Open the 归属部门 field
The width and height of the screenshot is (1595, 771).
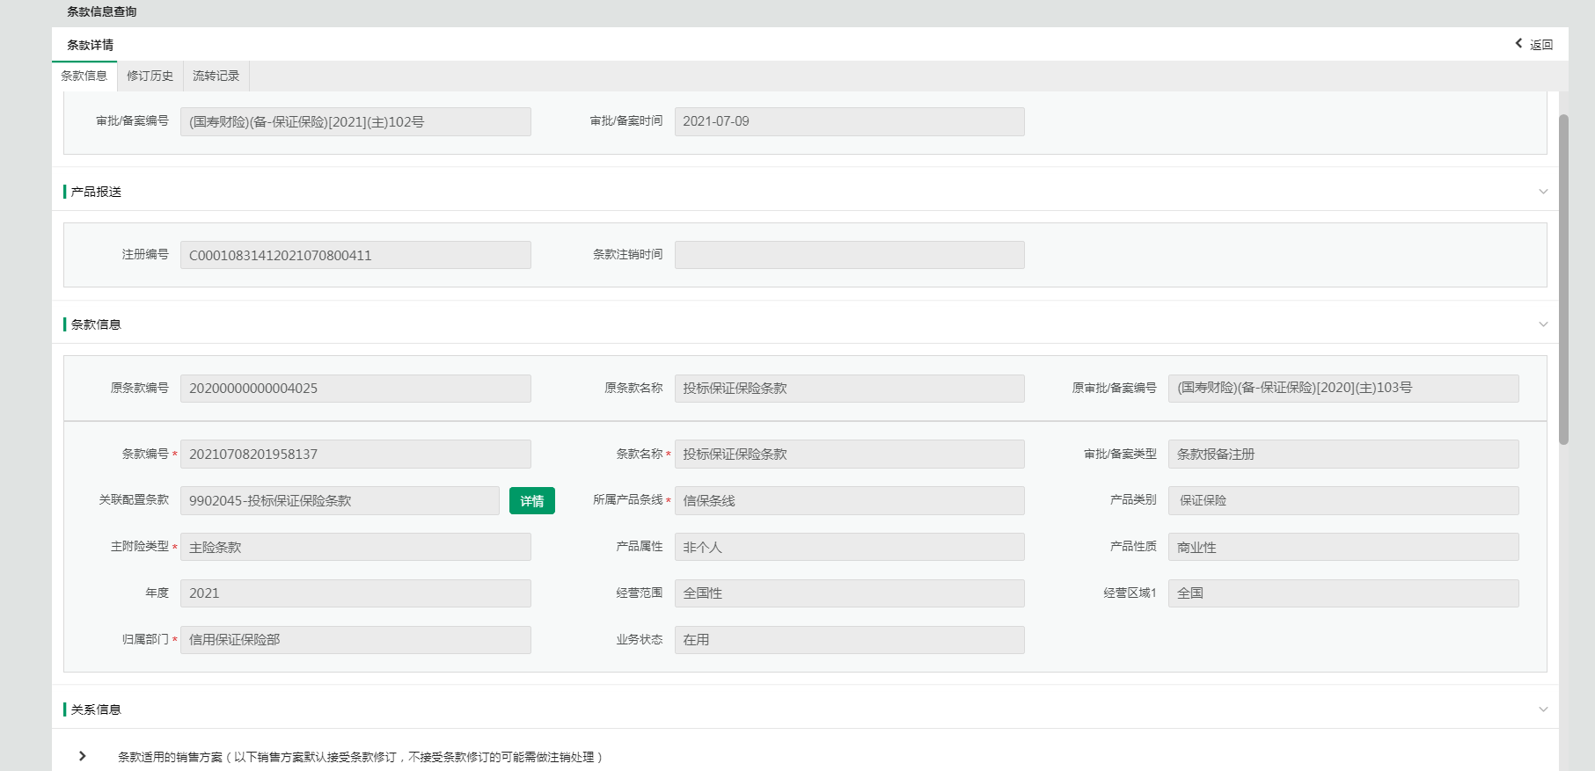(355, 640)
